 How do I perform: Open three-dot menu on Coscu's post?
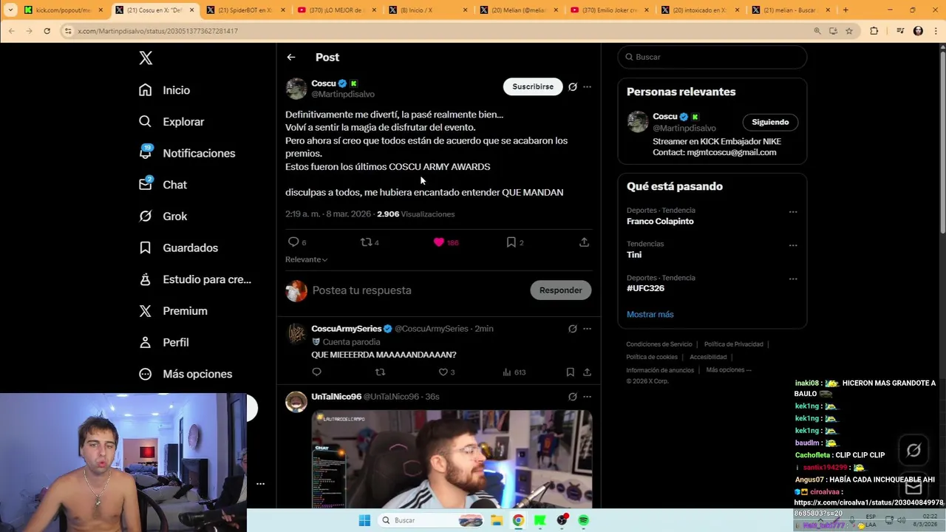587,86
